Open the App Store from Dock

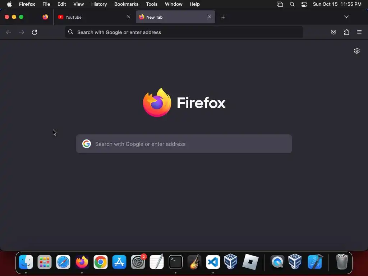point(119,262)
